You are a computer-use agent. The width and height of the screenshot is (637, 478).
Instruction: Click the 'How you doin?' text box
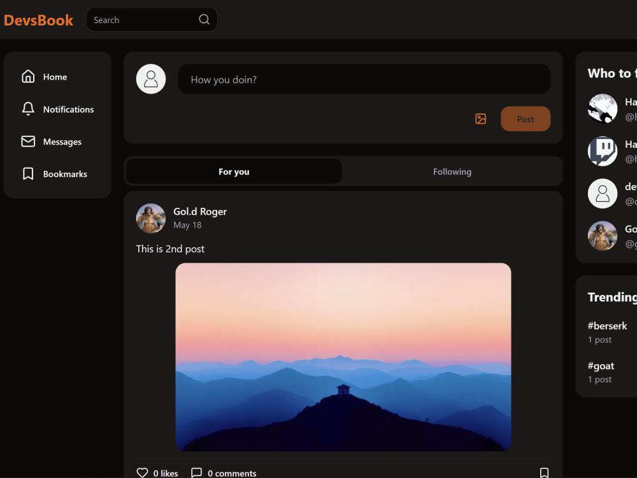[x=364, y=79]
